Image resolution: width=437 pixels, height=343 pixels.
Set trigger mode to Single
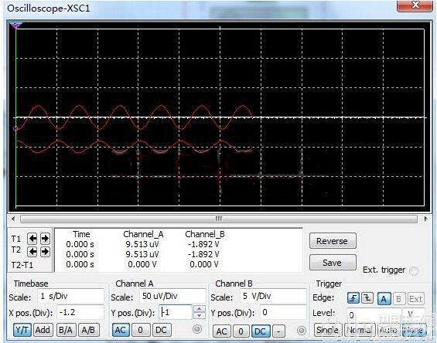point(328,330)
